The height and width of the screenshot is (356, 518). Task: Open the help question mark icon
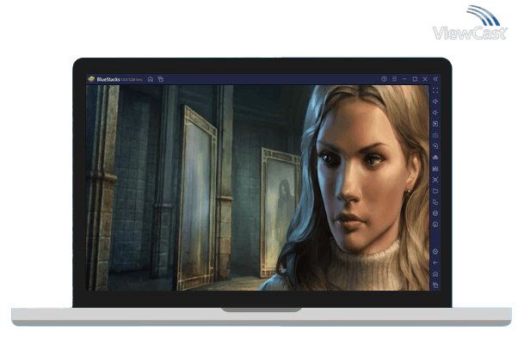384,79
